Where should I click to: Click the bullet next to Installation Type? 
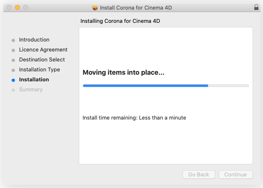[x=13, y=70]
